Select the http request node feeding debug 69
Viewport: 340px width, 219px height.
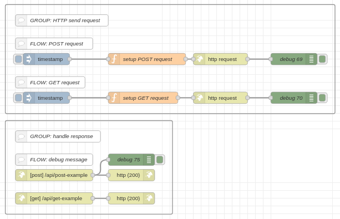click(221, 59)
